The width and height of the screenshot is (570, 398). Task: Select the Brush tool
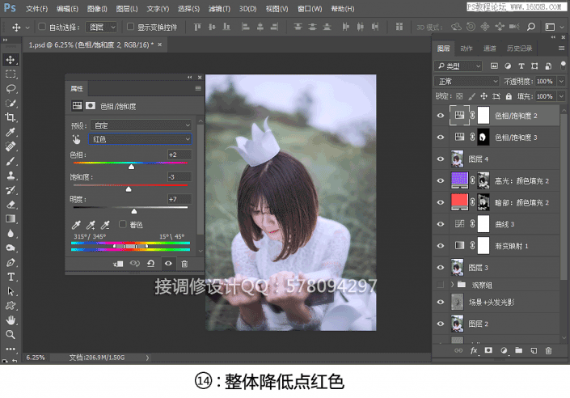[11, 161]
